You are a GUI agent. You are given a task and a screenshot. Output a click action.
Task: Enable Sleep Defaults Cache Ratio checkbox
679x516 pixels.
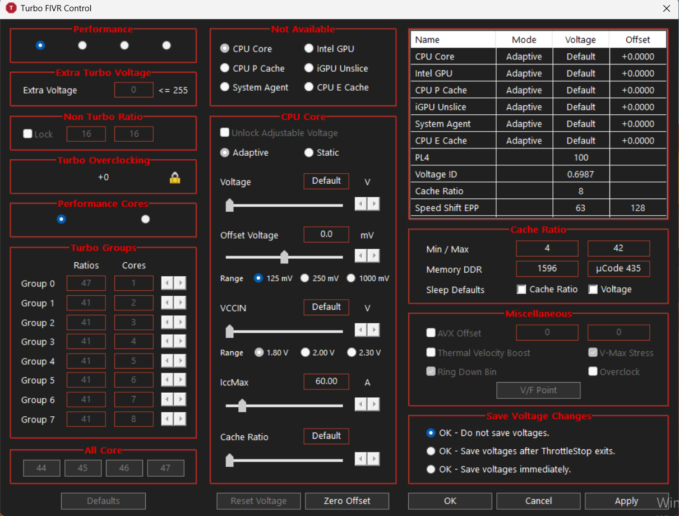click(x=521, y=289)
